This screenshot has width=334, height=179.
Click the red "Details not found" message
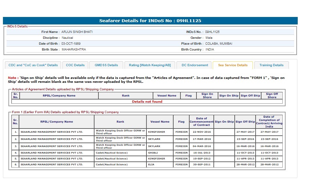[x=147, y=102]
